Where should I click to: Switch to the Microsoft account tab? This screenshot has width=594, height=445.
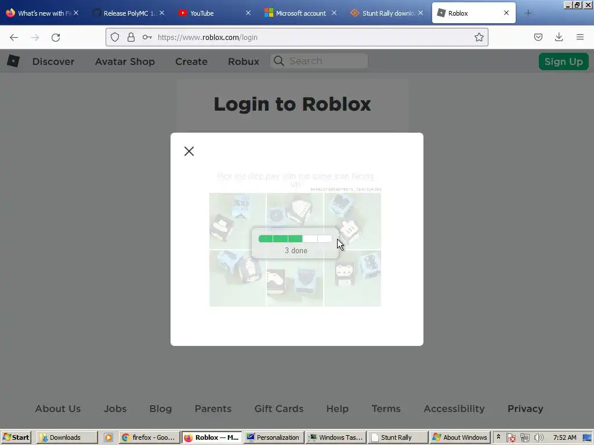[300, 13]
